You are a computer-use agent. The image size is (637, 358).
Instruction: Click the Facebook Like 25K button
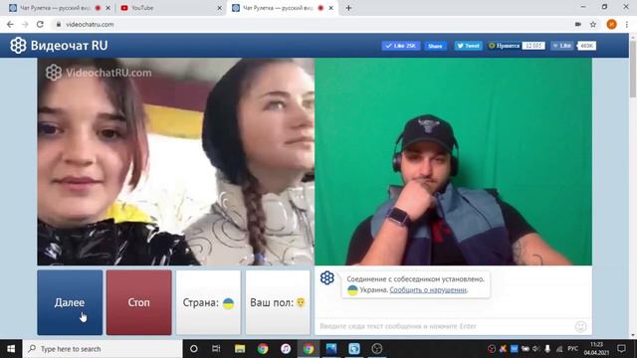click(400, 46)
